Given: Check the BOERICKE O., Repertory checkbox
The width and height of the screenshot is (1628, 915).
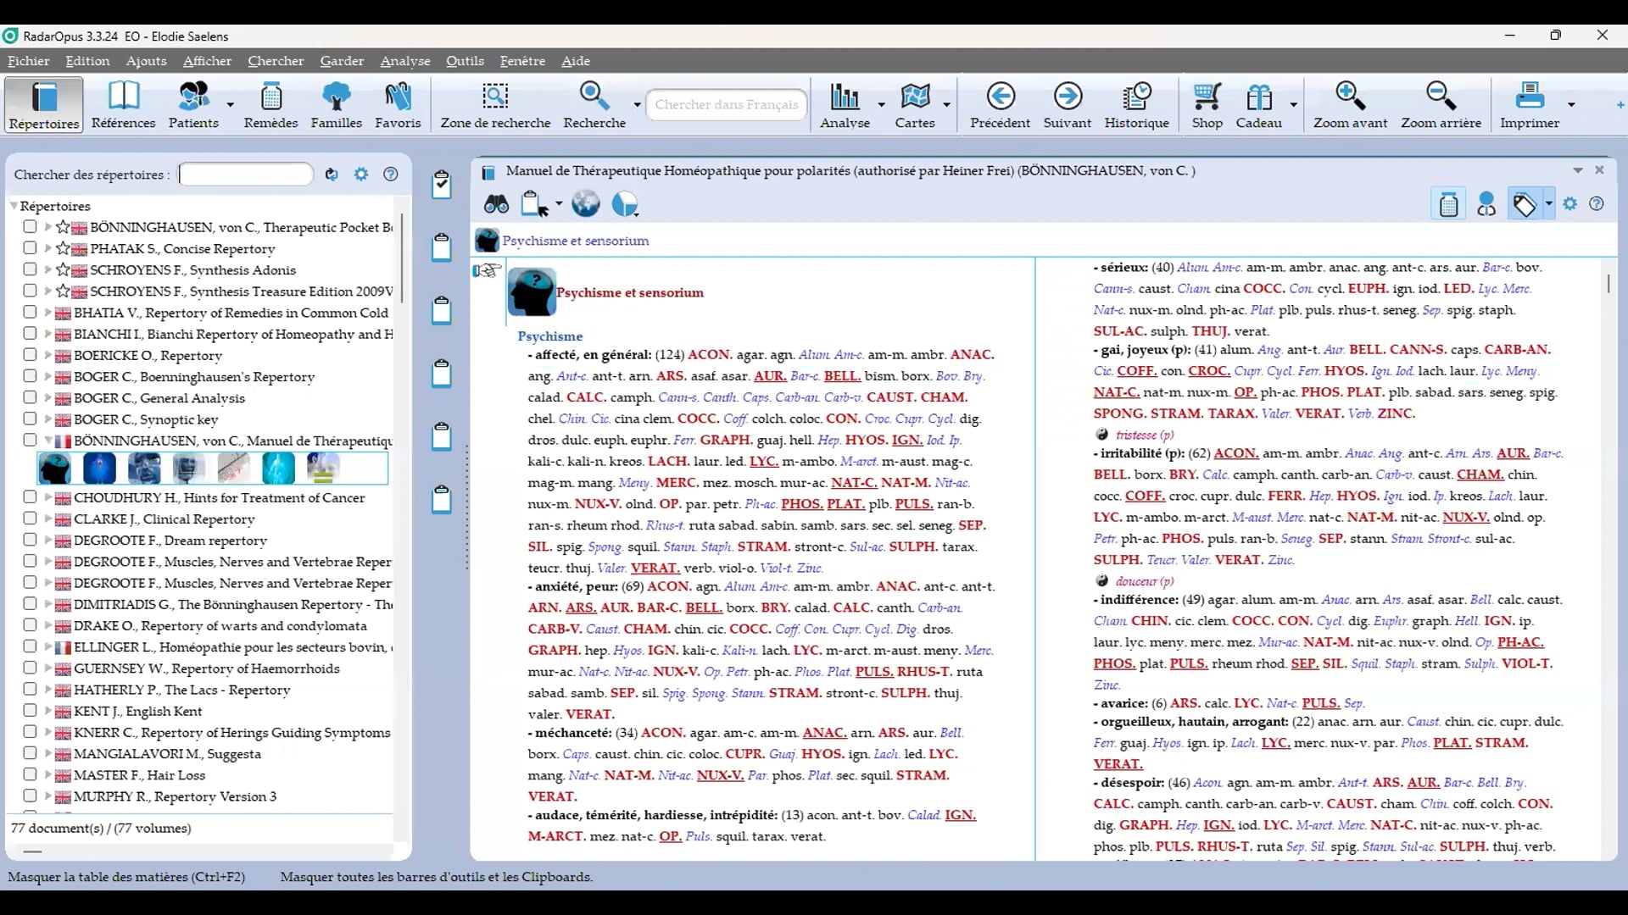Looking at the screenshot, I should pyautogui.click(x=30, y=354).
